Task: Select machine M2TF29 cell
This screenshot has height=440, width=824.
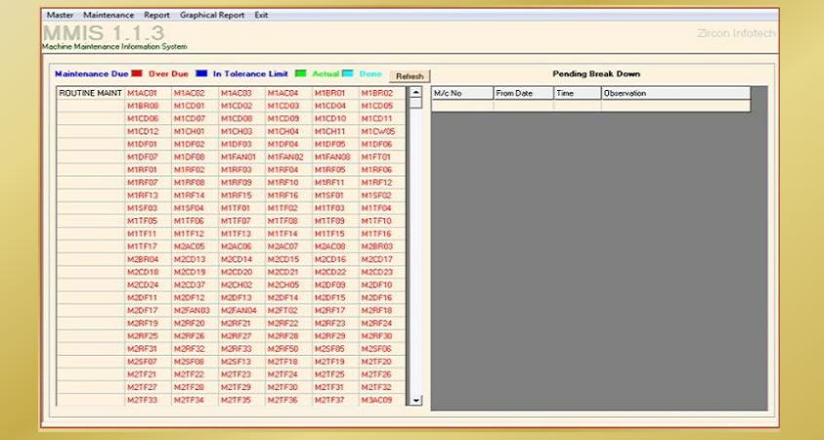Action: tap(241, 387)
